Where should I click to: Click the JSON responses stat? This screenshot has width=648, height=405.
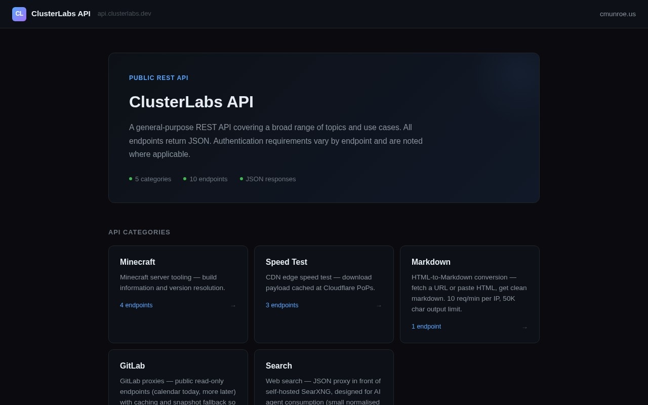pyautogui.click(x=268, y=179)
